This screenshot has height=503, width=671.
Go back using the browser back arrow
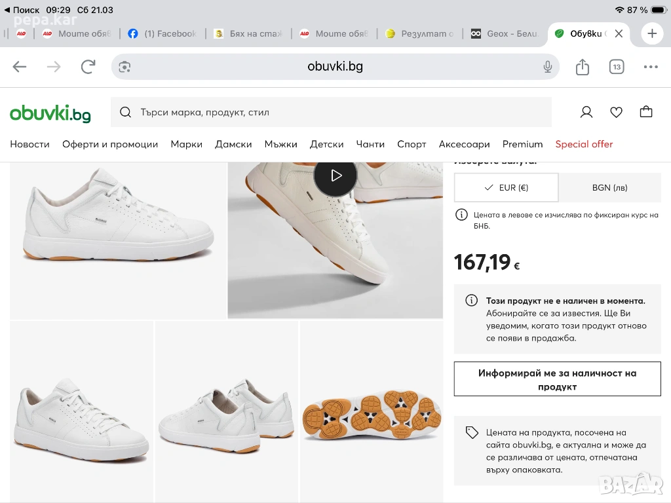20,67
